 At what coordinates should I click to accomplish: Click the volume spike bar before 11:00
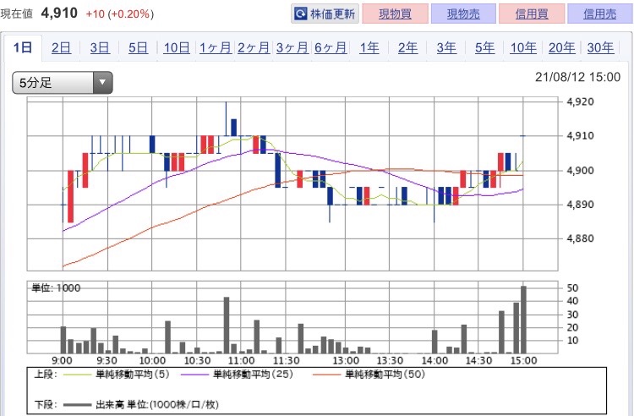tap(227, 325)
